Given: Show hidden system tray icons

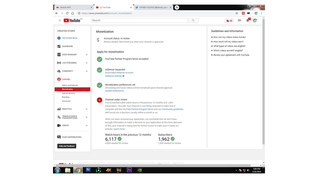Looking at the screenshot, I should click(x=236, y=170).
